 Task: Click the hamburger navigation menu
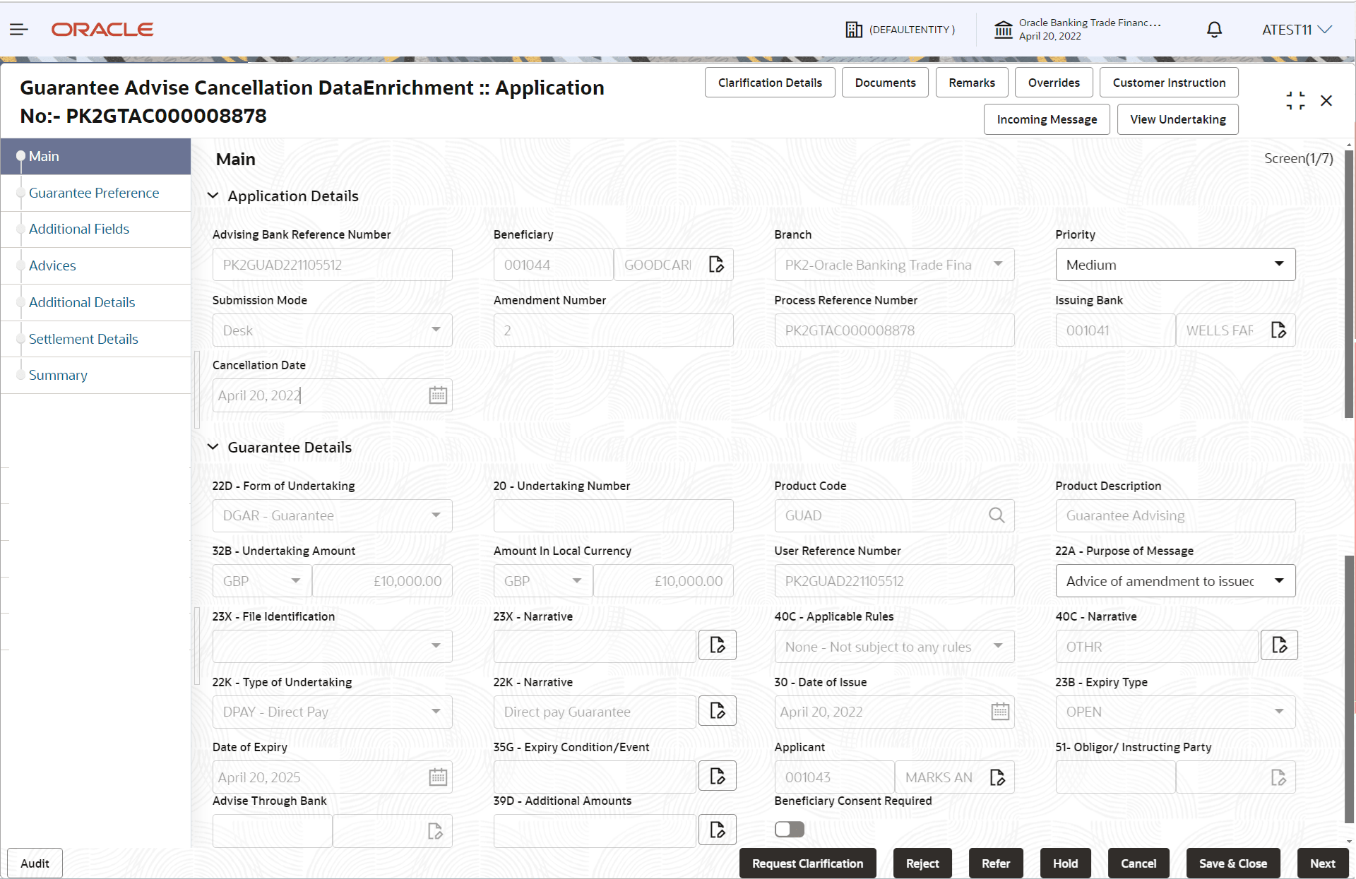coord(18,29)
